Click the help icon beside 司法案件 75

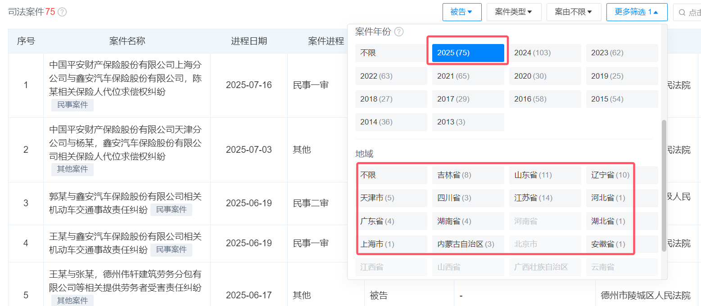62,12
